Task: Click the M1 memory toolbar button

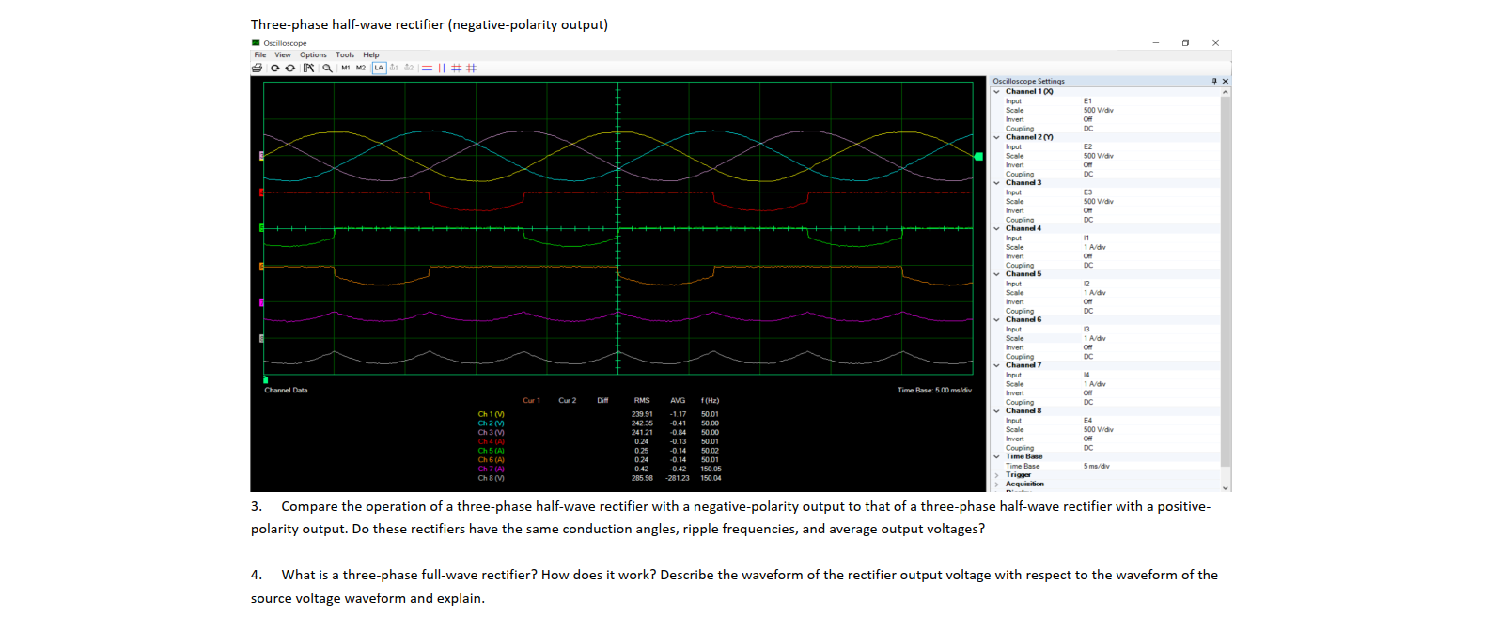Action: [x=346, y=68]
